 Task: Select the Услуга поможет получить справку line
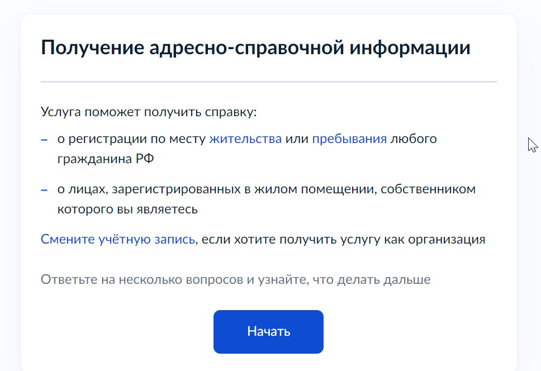pos(148,112)
